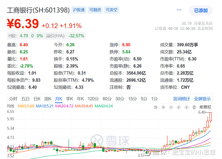
Task: Click the H/A premium value -32.57%
Action: (x=76, y=36)
